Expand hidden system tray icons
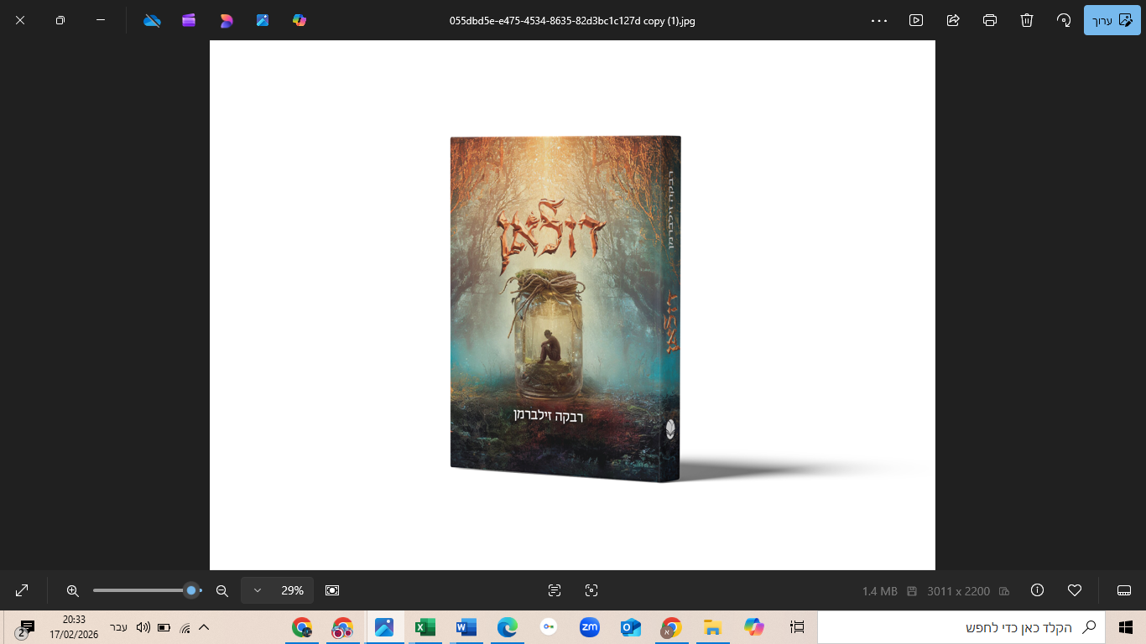1146x644 pixels. pos(204,626)
